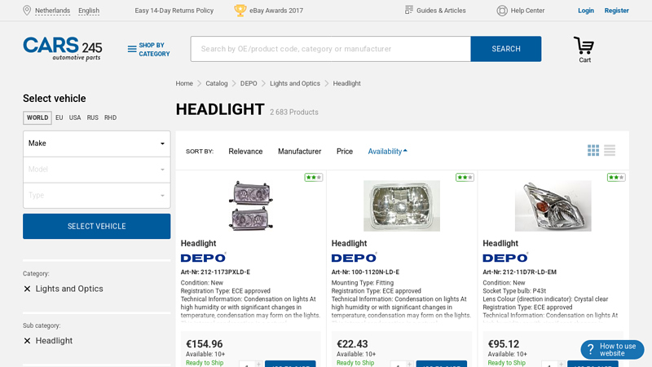Open the Model dropdown
The width and height of the screenshot is (652, 367).
tap(96, 170)
